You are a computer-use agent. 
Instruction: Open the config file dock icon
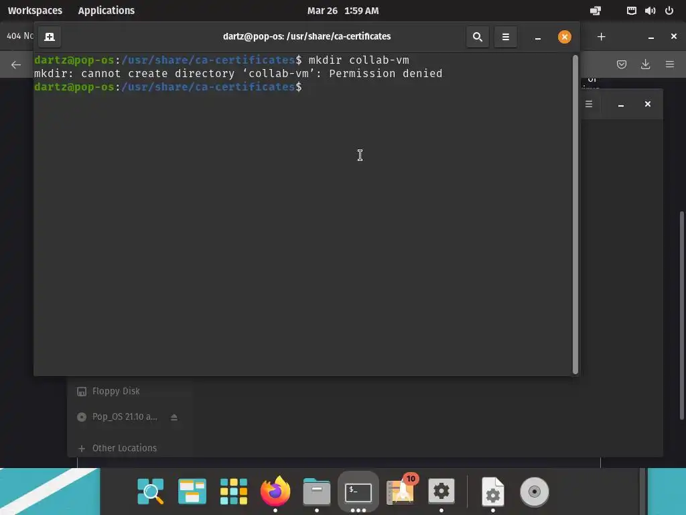pos(493,492)
